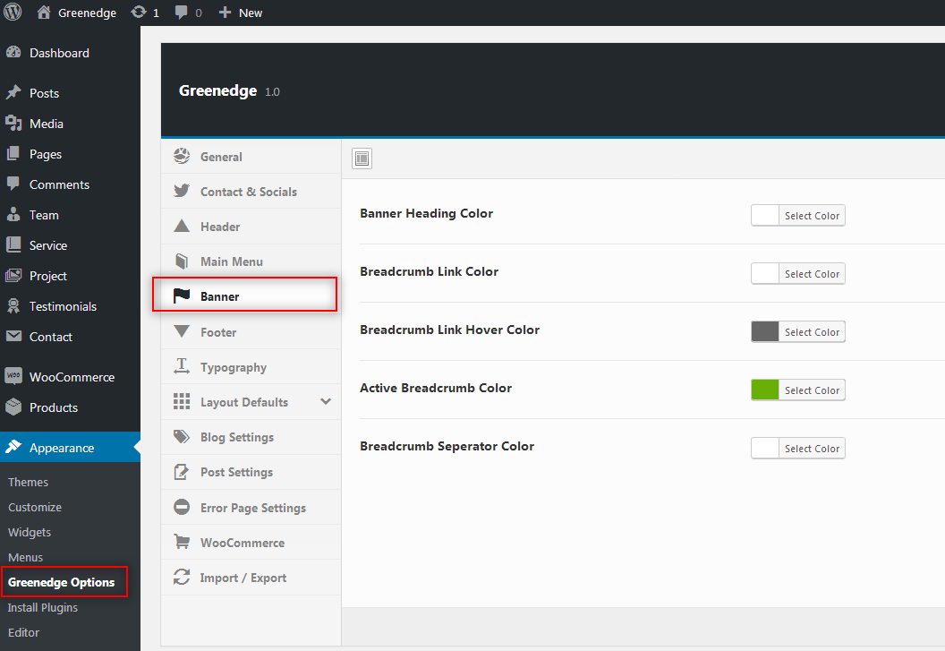Image resolution: width=945 pixels, height=651 pixels.
Task: Click Select Color for Banner Heading Color
Action: tap(812, 216)
